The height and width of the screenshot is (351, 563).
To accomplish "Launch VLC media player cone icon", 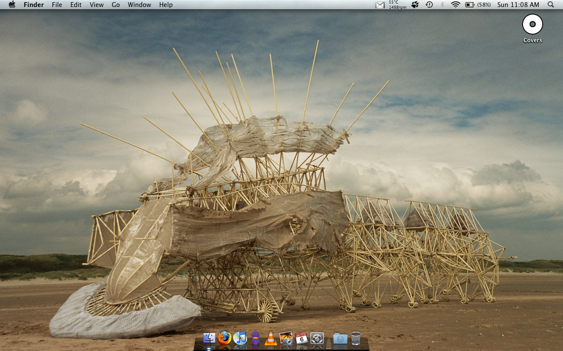I will pyautogui.click(x=271, y=338).
